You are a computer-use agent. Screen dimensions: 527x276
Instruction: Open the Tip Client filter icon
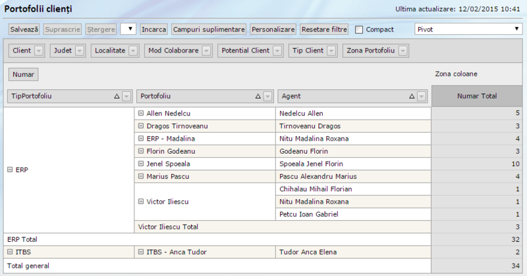331,51
